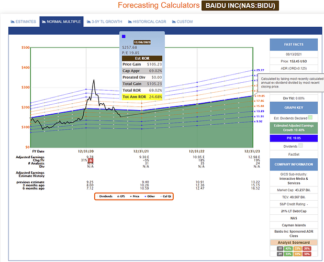Click the Cap Appr 69.02% tooltip row

pos(142,71)
